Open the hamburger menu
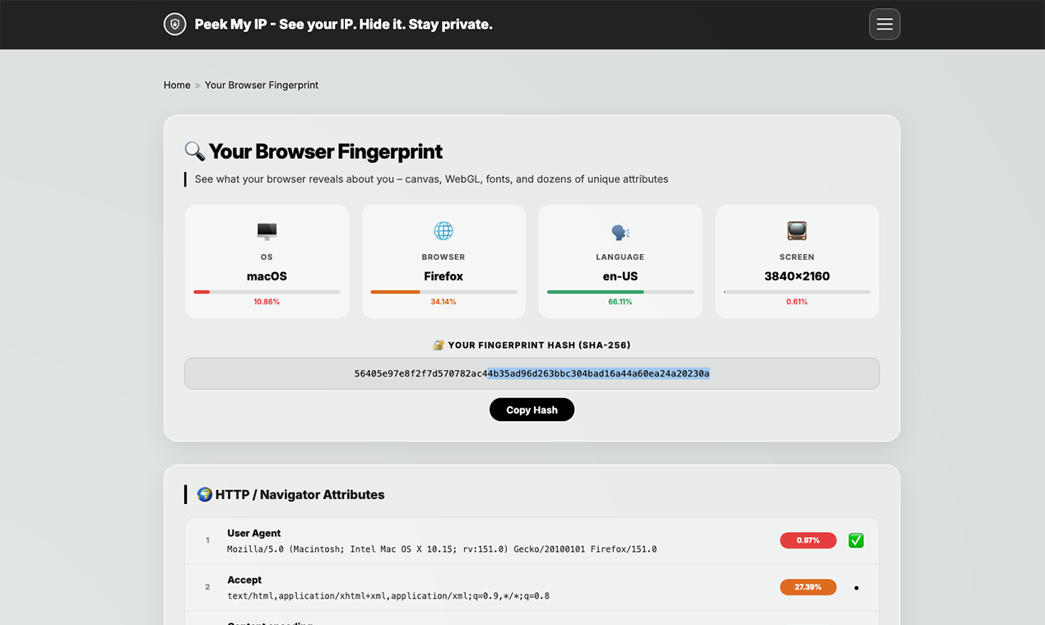Screen dimensions: 1045x625 pos(885,25)
